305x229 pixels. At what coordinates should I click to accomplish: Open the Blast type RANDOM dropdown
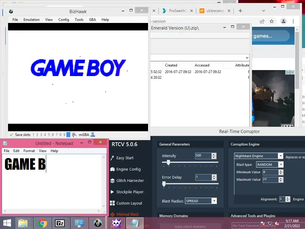(281, 165)
